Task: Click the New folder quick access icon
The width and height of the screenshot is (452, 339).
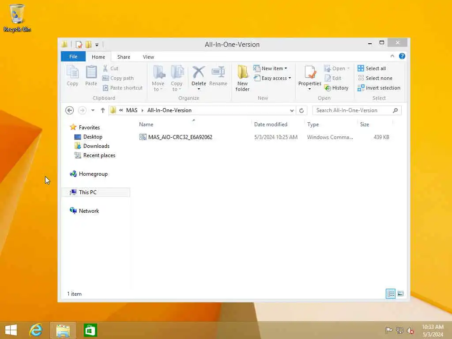Action: coord(88,45)
